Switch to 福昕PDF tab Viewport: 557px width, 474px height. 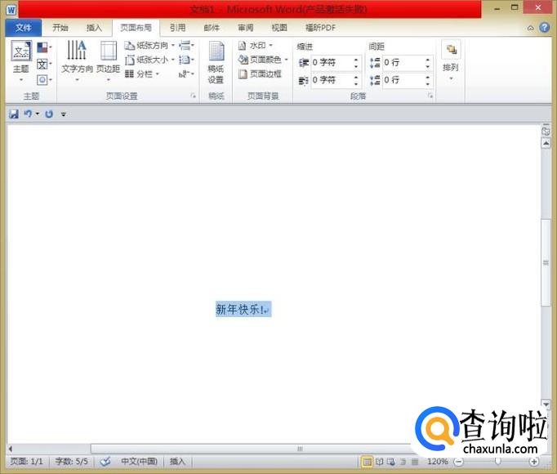pos(320,28)
